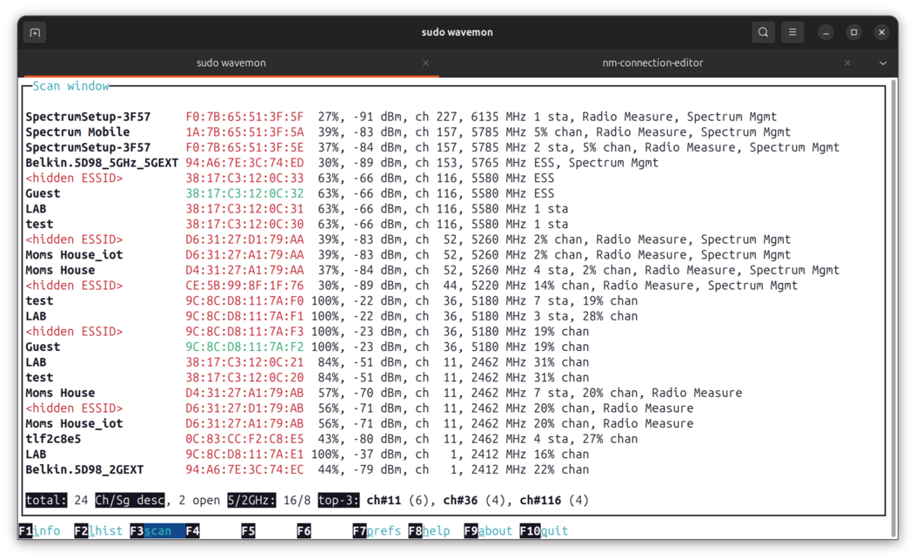This screenshot has width=916, height=559.
Task: Select the tlf2c8e5 network name
Action: coord(53,439)
